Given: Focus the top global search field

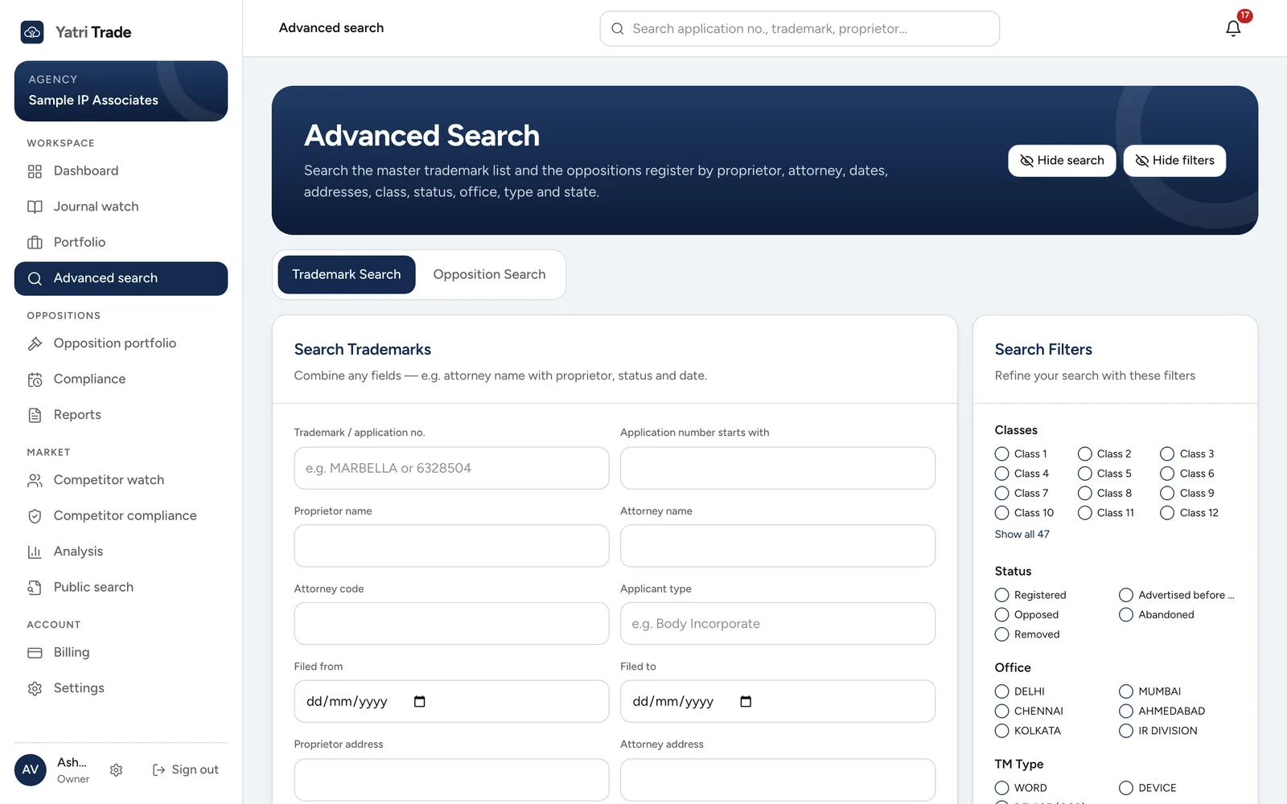Looking at the screenshot, I should pyautogui.click(x=800, y=29).
